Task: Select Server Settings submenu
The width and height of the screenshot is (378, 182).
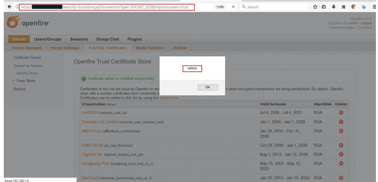Action: [x=65, y=48]
